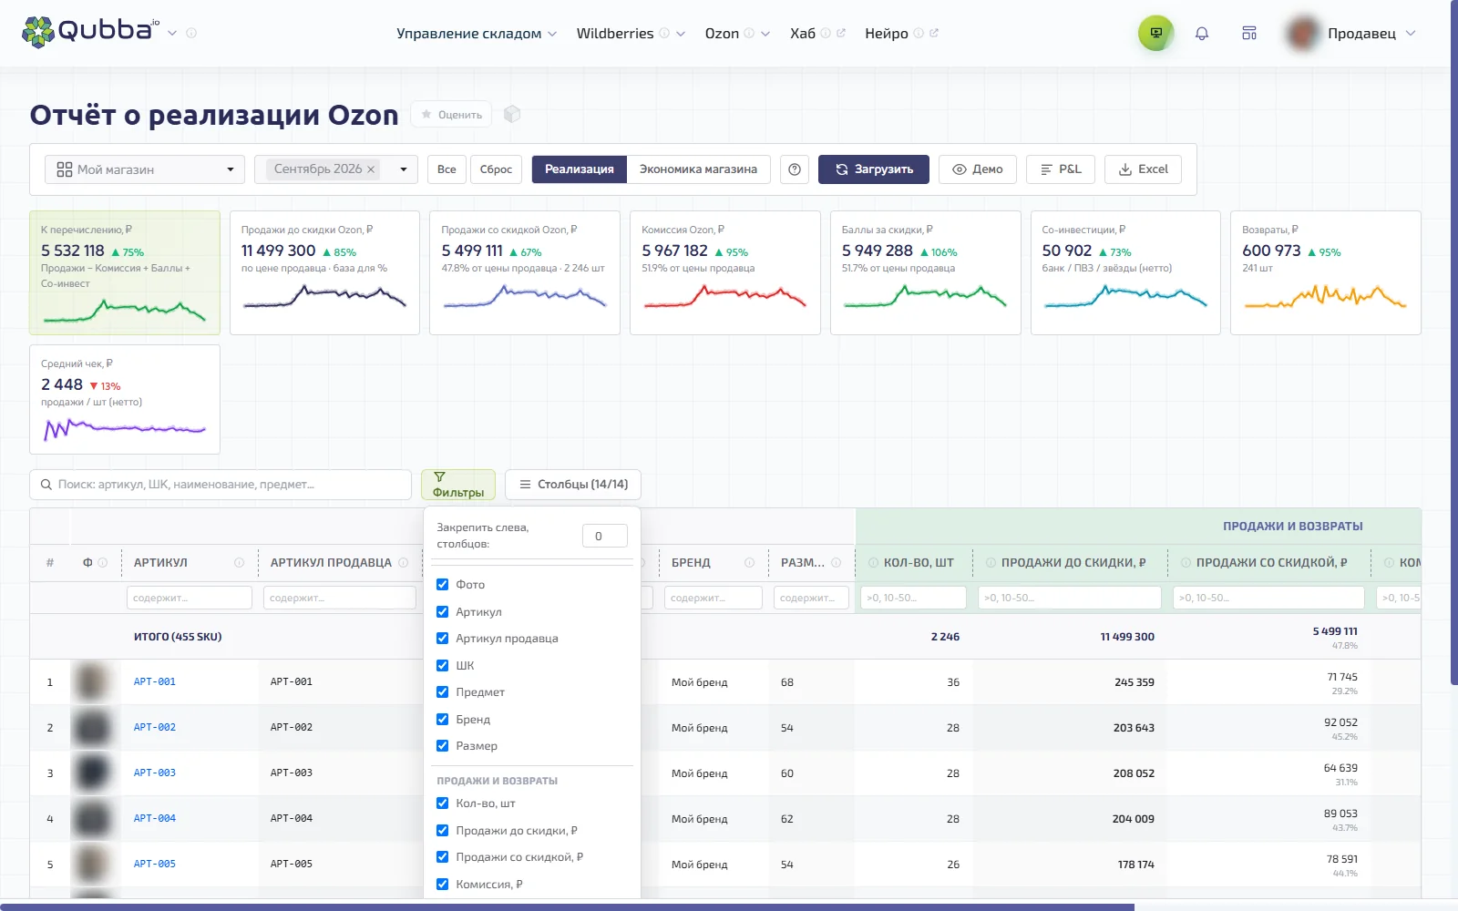Open article link APT-001
Viewport: 1458px width, 911px height.
(x=155, y=681)
